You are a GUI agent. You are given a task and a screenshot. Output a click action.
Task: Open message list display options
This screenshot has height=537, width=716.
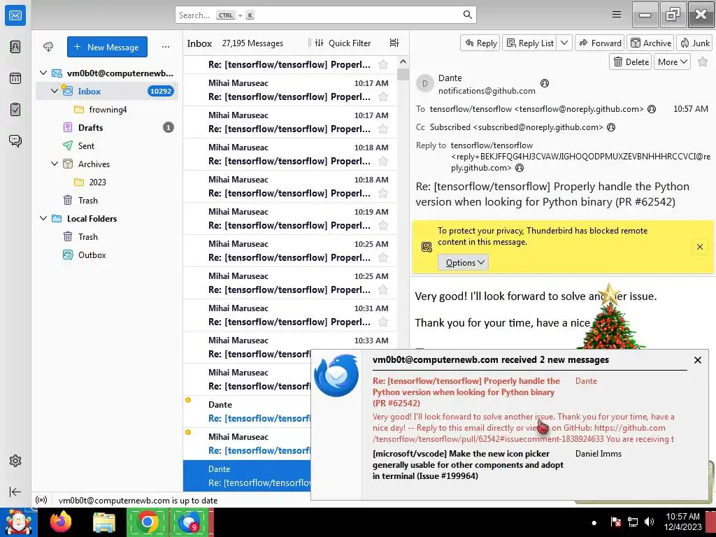coord(394,43)
